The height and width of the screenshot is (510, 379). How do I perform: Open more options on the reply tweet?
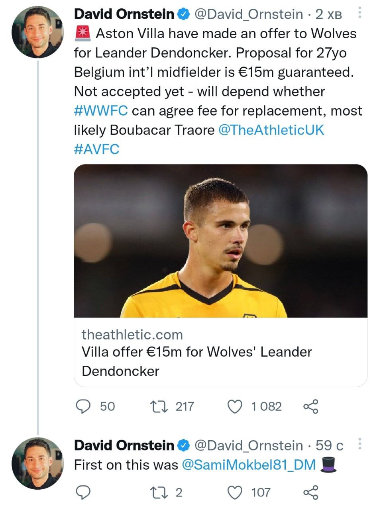pyautogui.click(x=360, y=445)
